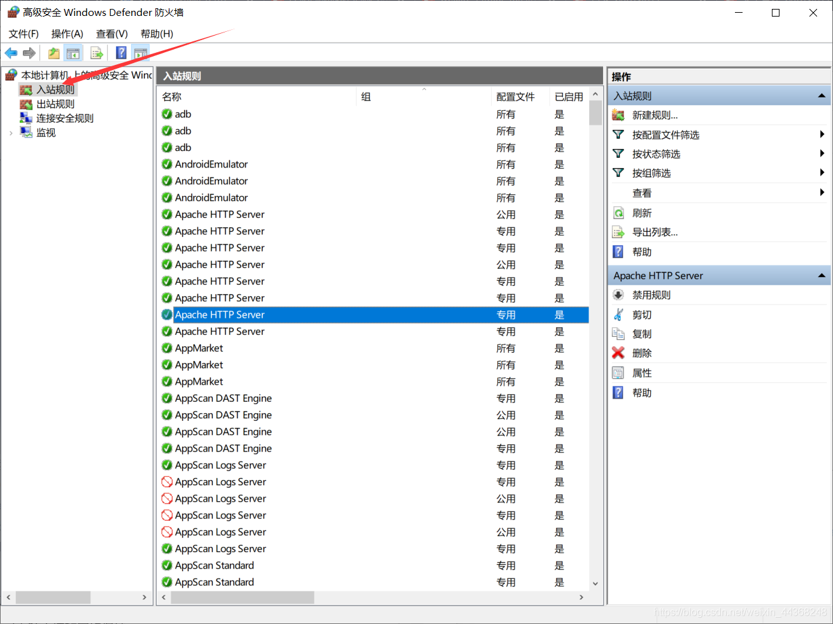
Task: Click the rules list vertical scrollbar thumb
Action: click(x=595, y=113)
